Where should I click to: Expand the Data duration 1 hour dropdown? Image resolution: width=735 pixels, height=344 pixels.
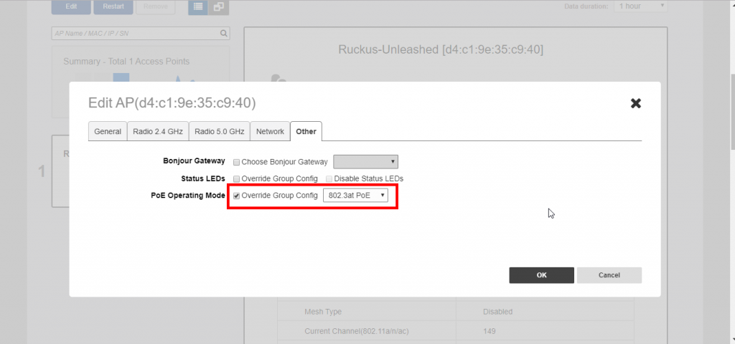pos(640,6)
